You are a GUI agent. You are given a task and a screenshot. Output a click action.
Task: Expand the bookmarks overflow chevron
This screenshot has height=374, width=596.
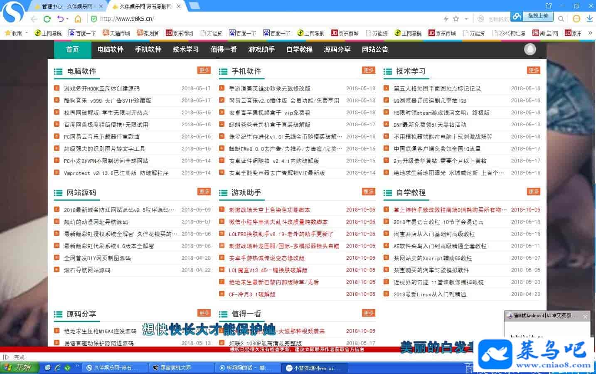coord(591,33)
